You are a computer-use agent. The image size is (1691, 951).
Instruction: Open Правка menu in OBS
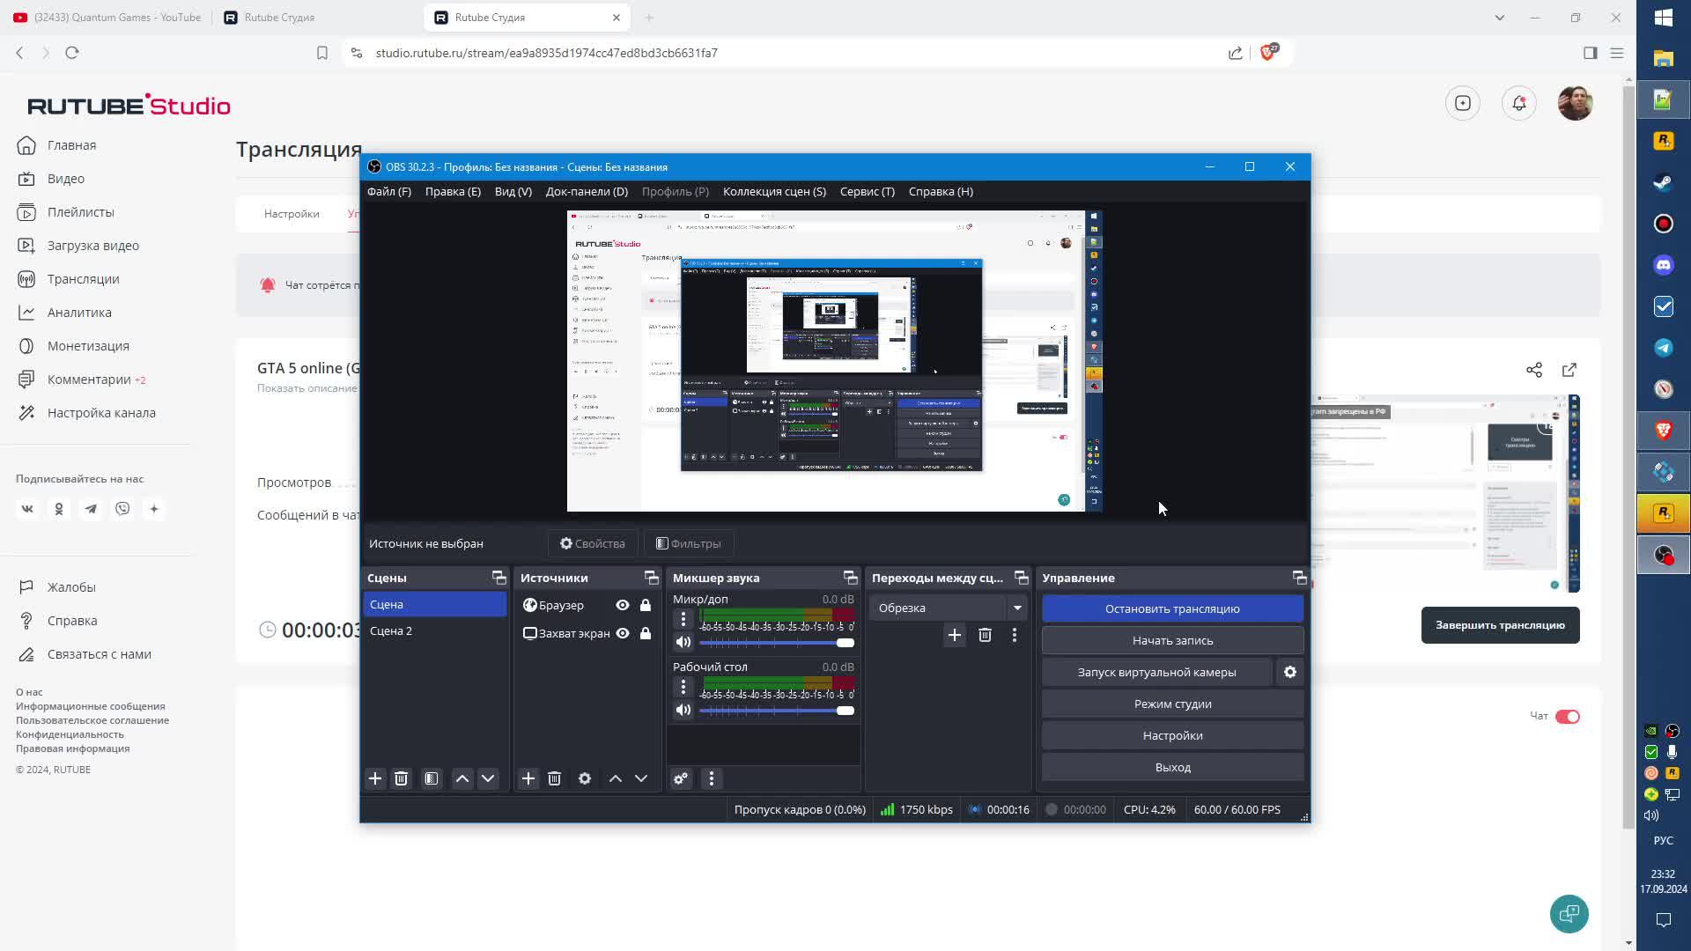[453, 191]
